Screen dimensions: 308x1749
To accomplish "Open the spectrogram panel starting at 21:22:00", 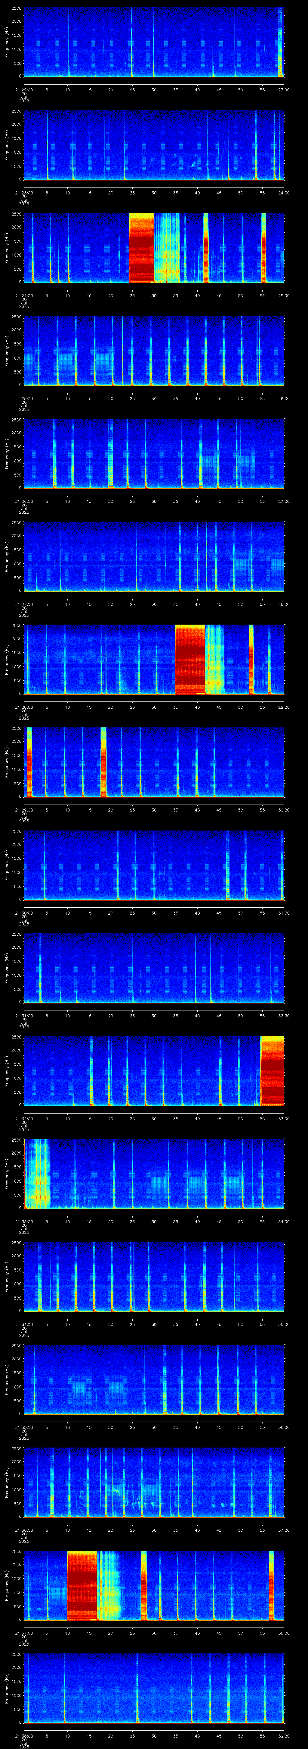I will click(154, 43).
